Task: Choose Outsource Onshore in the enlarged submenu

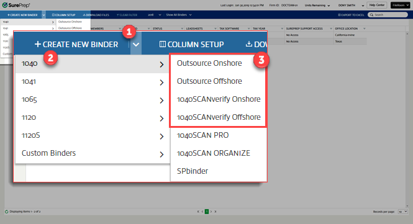Action: (x=209, y=63)
